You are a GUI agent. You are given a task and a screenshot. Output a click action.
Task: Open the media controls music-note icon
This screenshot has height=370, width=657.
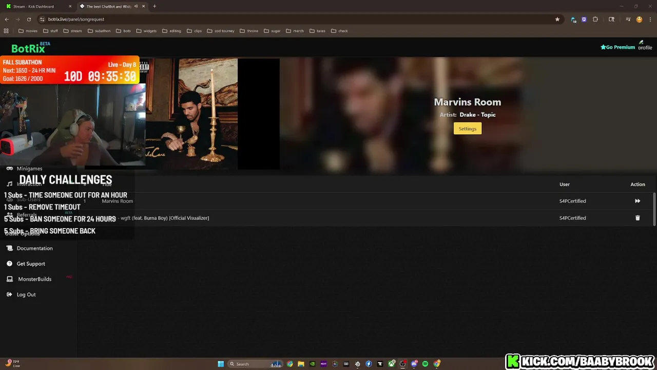click(x=628, y=19)
